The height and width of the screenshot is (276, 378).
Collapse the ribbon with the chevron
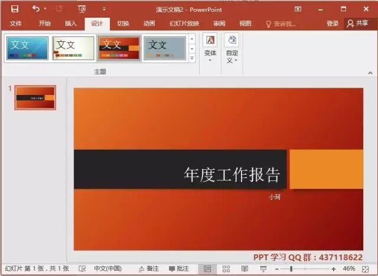(x=370, y=73)
